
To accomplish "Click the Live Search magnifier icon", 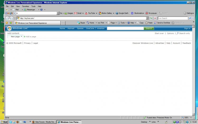I will (x=190, y=18).
